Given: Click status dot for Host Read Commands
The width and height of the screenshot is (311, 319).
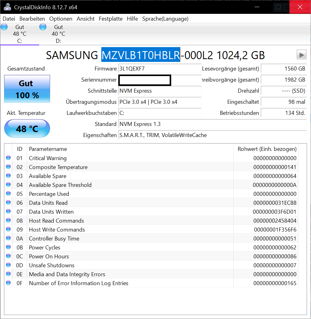Looking at the screenshot, I should (8, 220).
